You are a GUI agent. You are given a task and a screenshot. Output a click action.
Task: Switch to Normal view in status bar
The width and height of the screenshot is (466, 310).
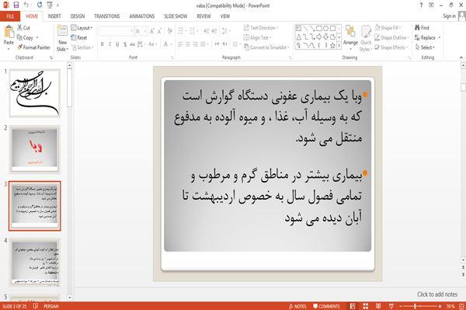[x=353, y=306]
